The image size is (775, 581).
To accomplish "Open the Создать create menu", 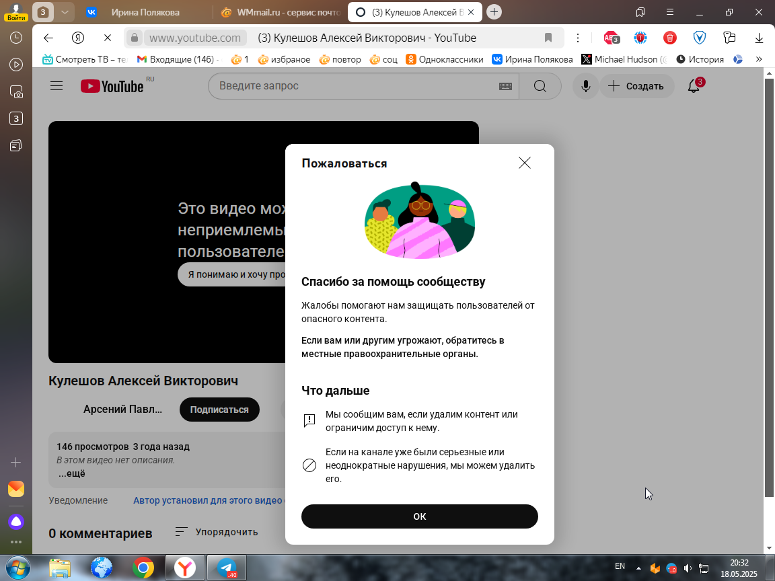I will [x=636, y=86].
